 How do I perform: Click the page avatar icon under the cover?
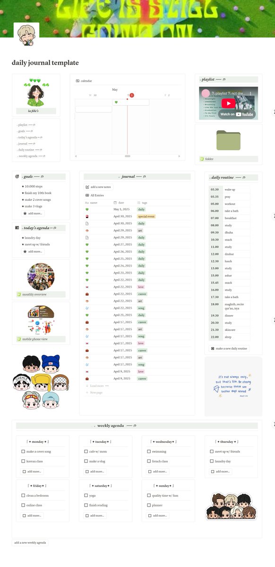click(x=26, y=34)
